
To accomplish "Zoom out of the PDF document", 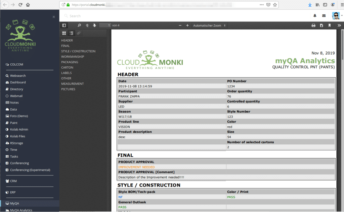I will pos(180,25).
